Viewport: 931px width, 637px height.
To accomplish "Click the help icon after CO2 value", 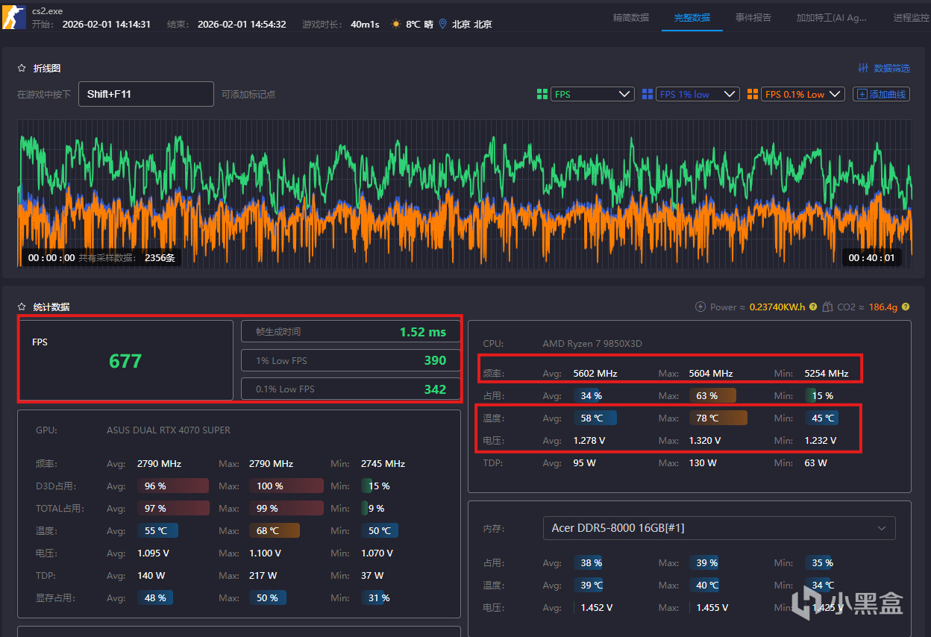I will 906,307.
